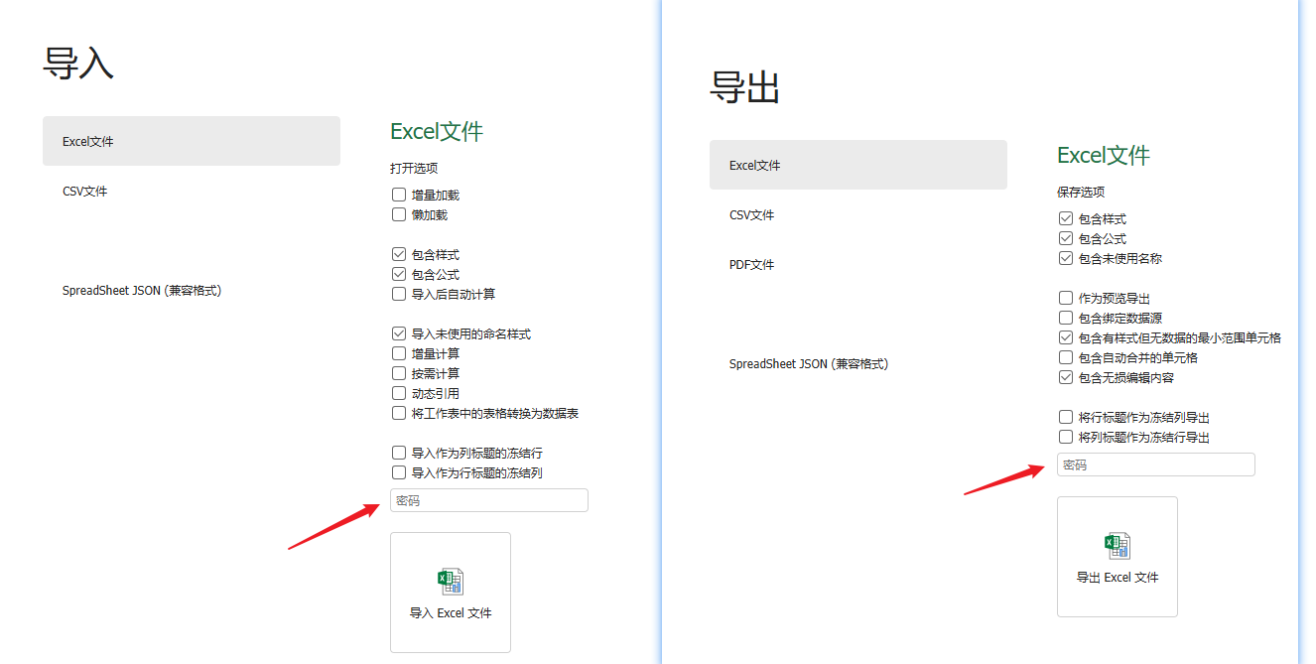Enable 包含自动合并的单元格
1316x664 pixels.
(1066, 357)
